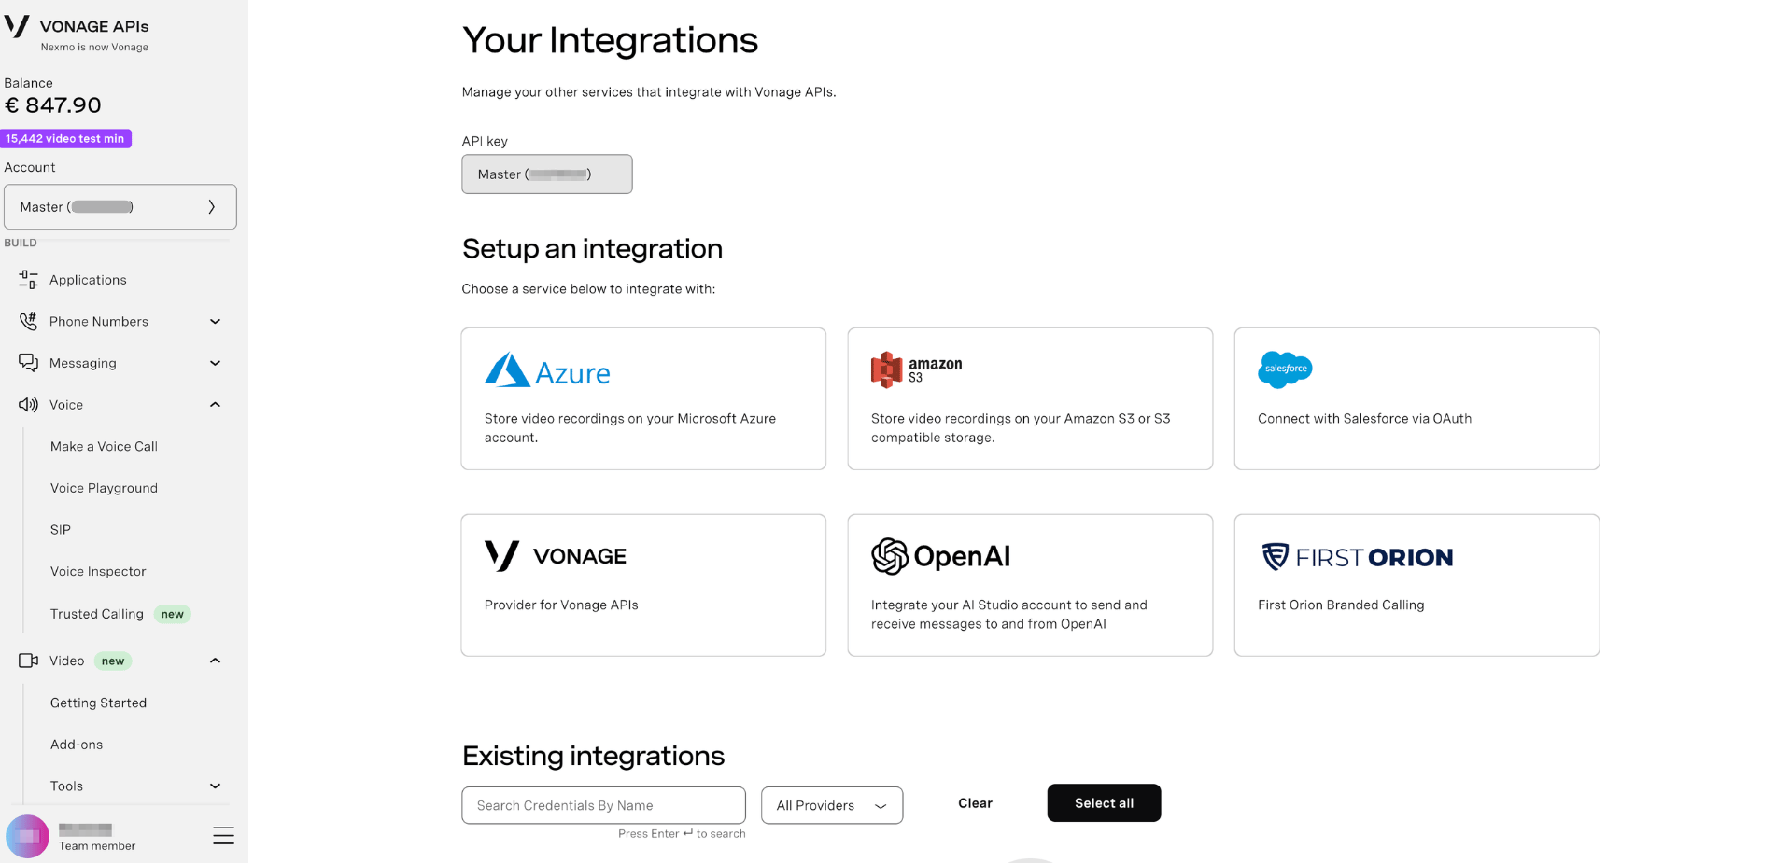Open Voice Inspector

point(98,572)
